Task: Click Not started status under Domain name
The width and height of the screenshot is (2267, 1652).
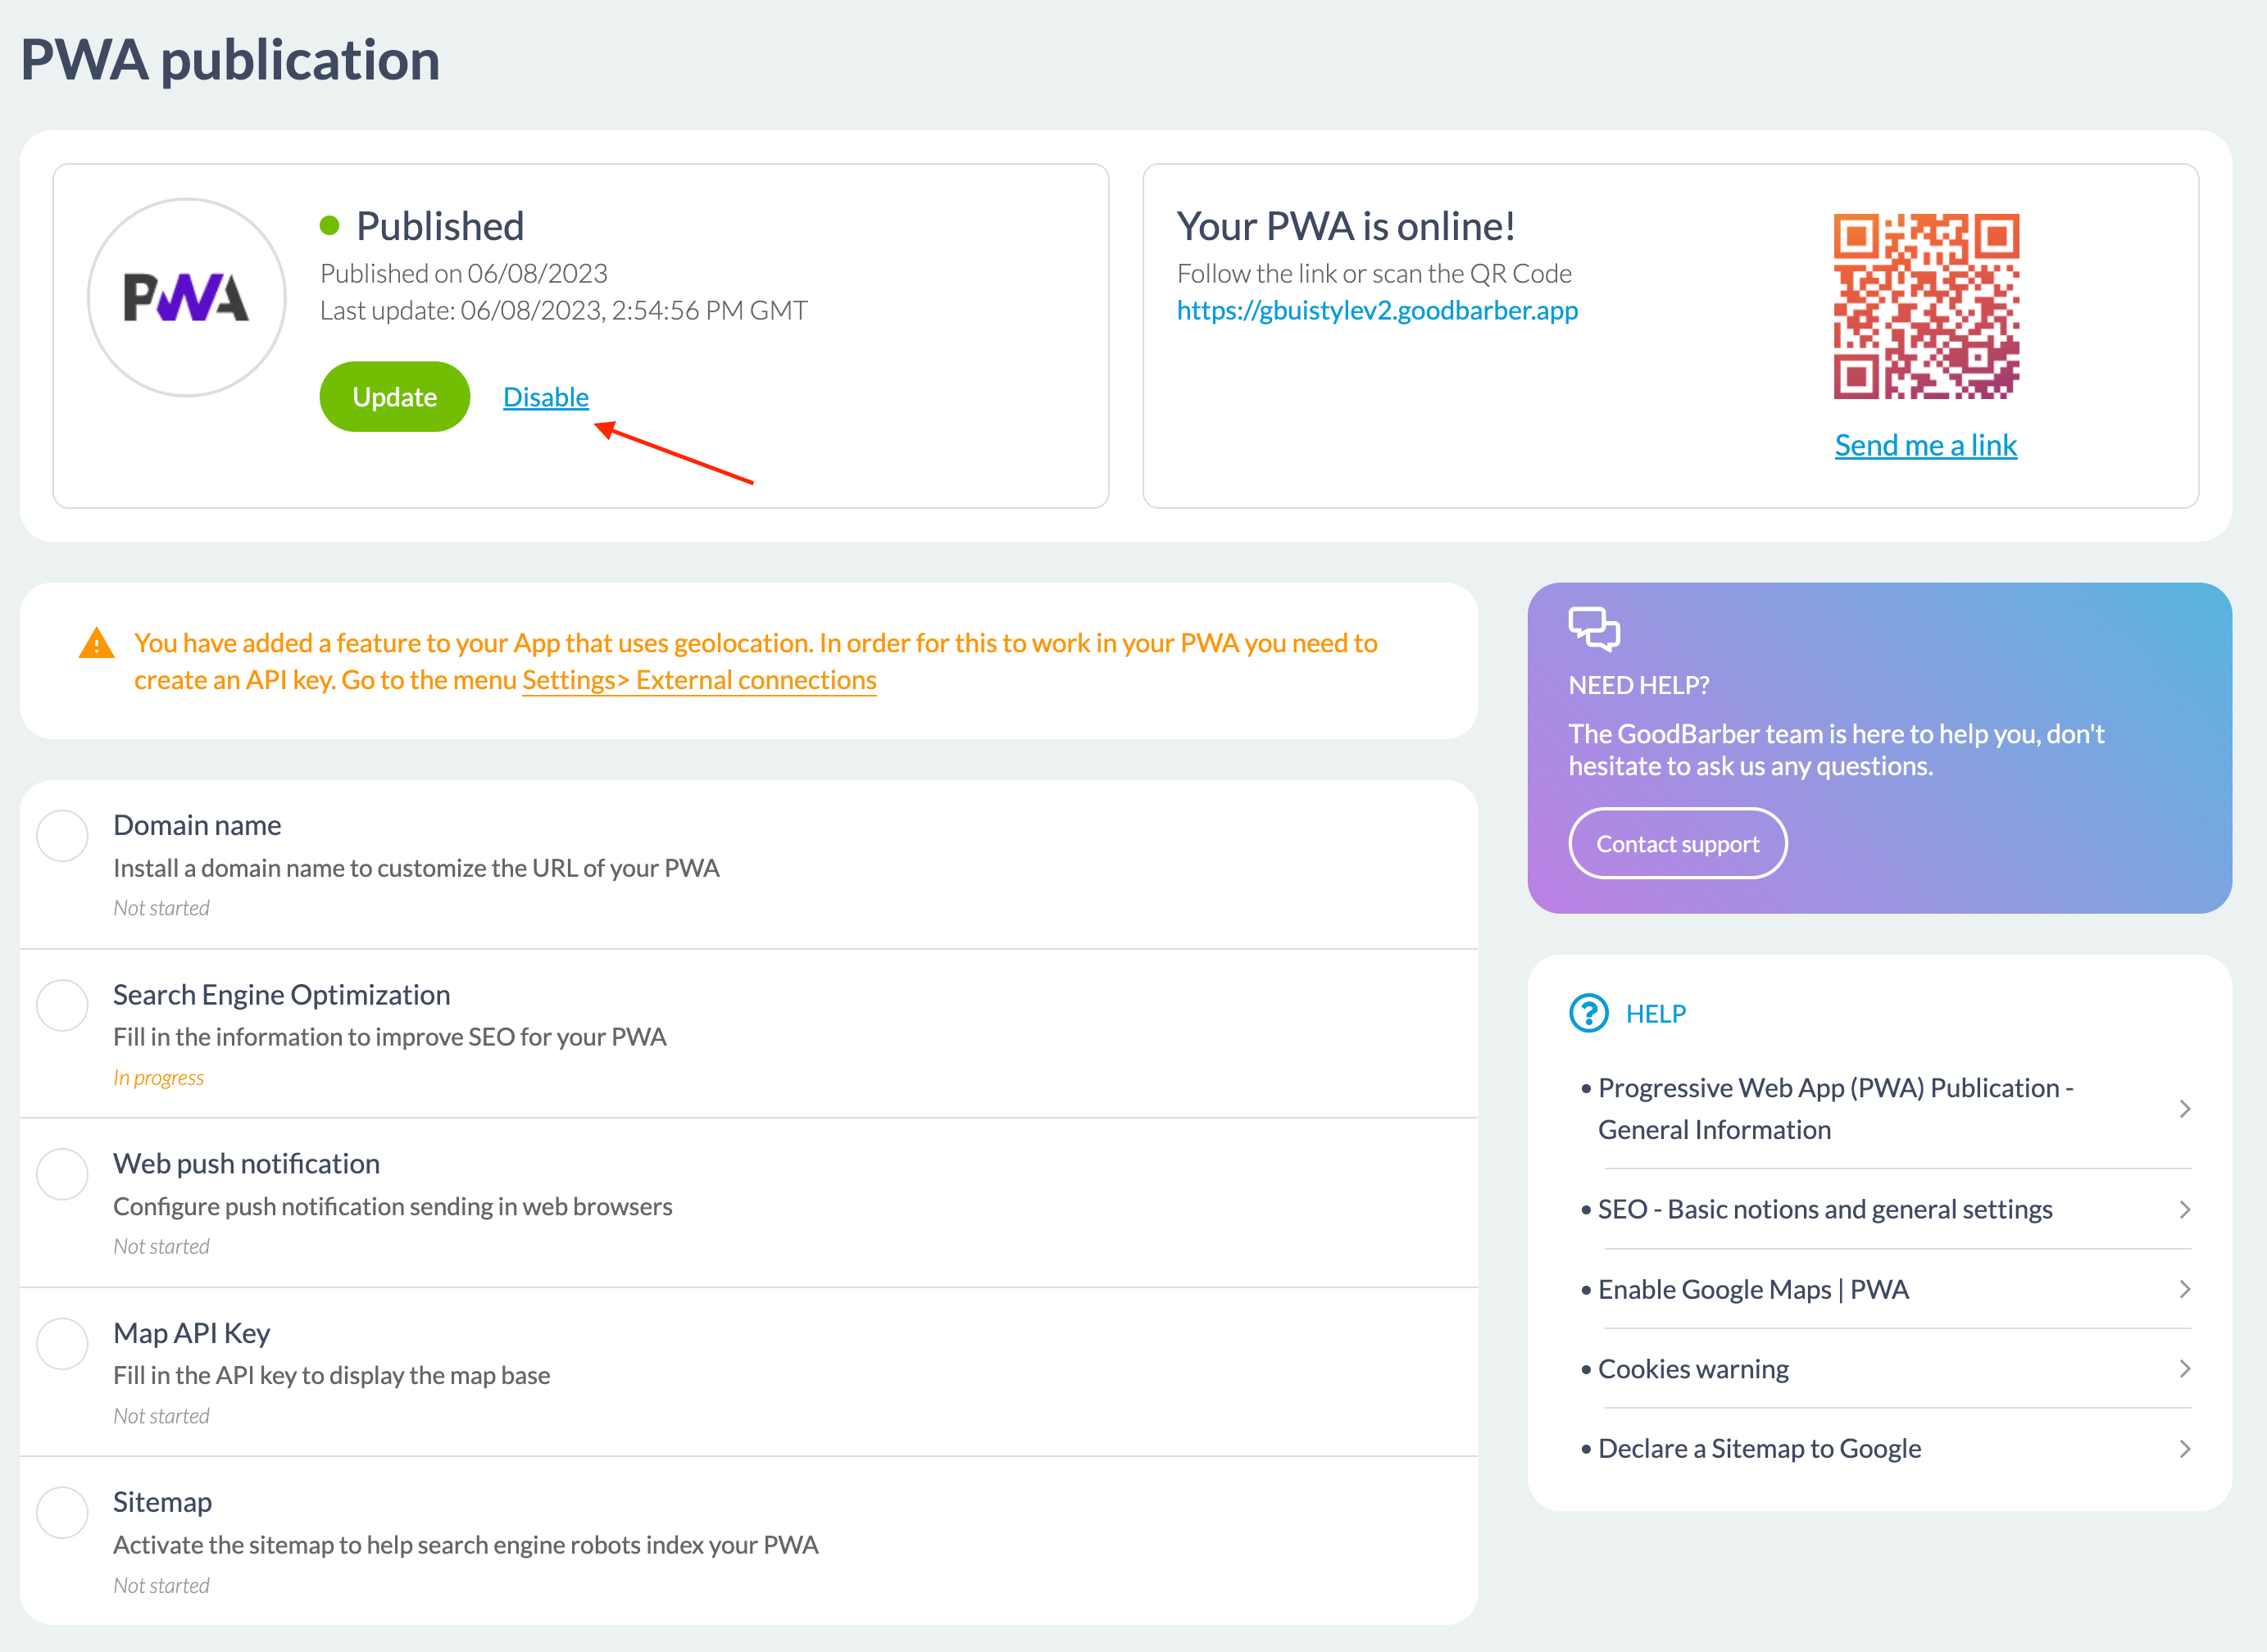Action: pyautogui.click(x=161, y=908)
